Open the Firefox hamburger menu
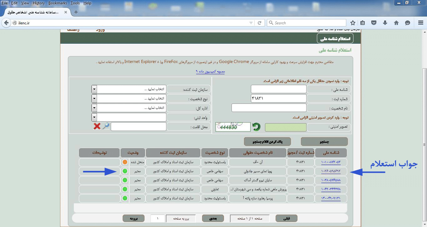 [421, 23]
